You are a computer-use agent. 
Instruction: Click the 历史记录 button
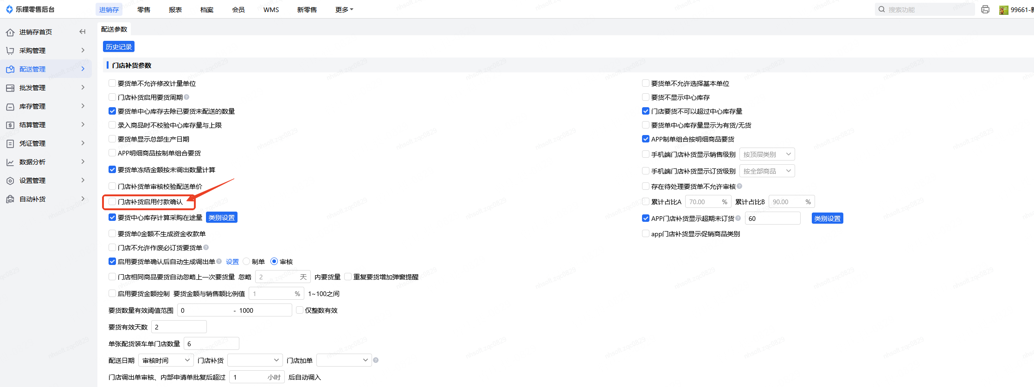click(x=119, y=46)
